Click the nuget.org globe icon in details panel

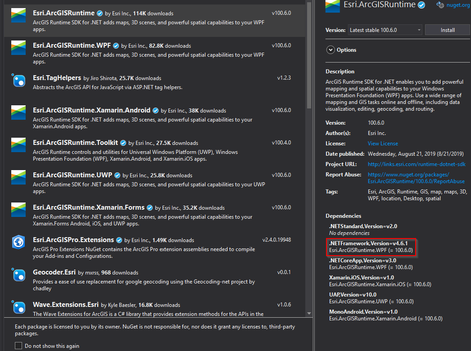coord(440,5)
